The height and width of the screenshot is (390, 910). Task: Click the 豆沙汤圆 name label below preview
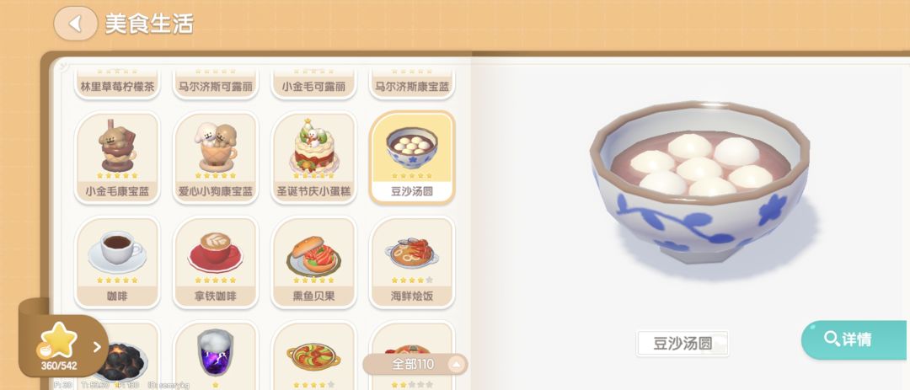[x=682, y=343]
